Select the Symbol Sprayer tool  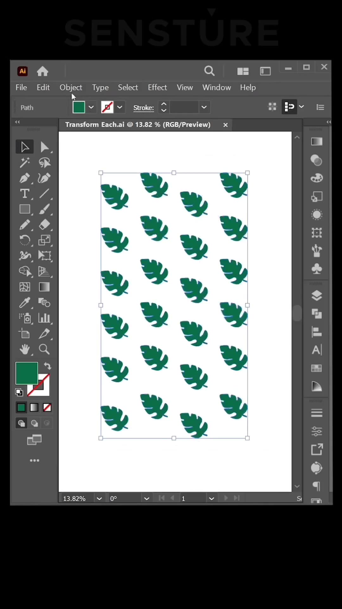tap(25, 318)
